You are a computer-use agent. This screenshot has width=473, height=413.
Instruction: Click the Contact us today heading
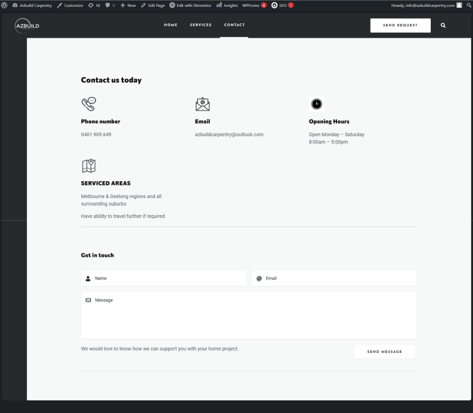click(112, 80)
